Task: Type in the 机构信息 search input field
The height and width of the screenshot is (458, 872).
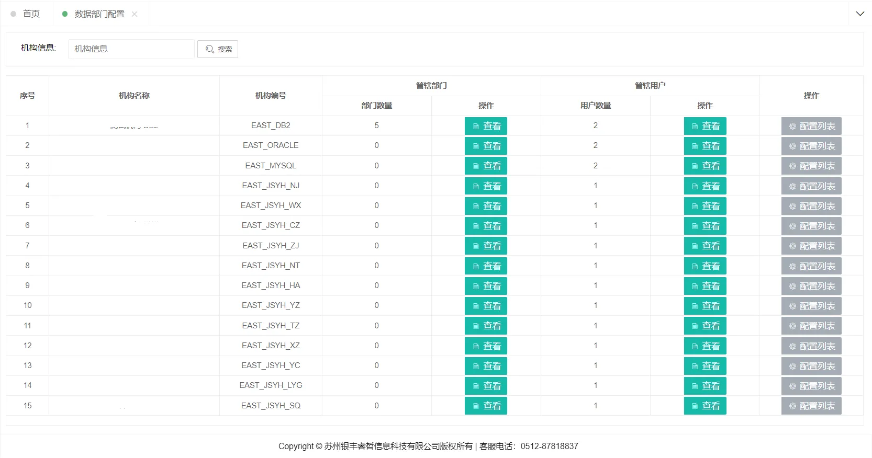Action: [x=131, y=49]
